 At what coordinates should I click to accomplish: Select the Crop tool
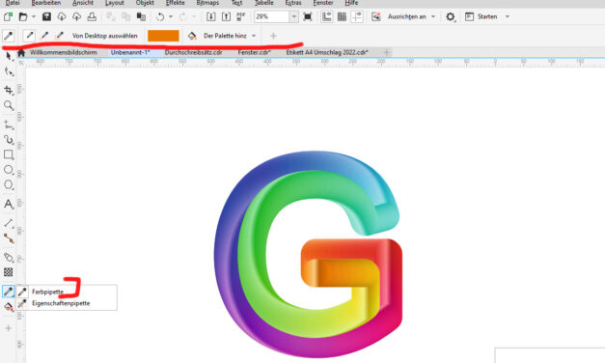pos(9,90)
